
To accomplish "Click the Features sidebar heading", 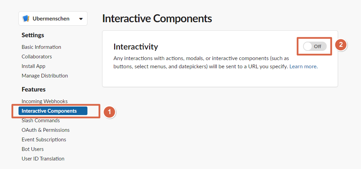I will 34,89.
